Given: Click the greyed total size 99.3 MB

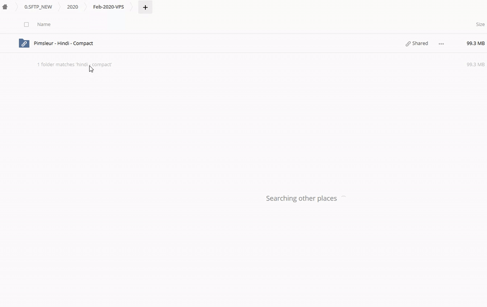Looking at the screenshot, I should coord(475,64).
